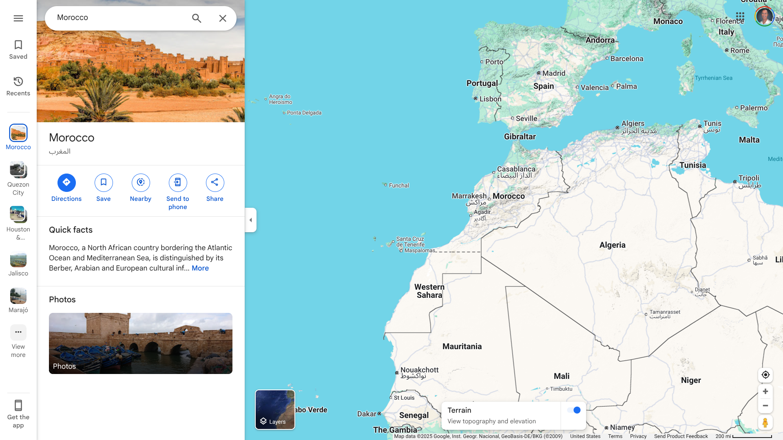
Task: Save Morocco to a list
Action: point(104,188)
